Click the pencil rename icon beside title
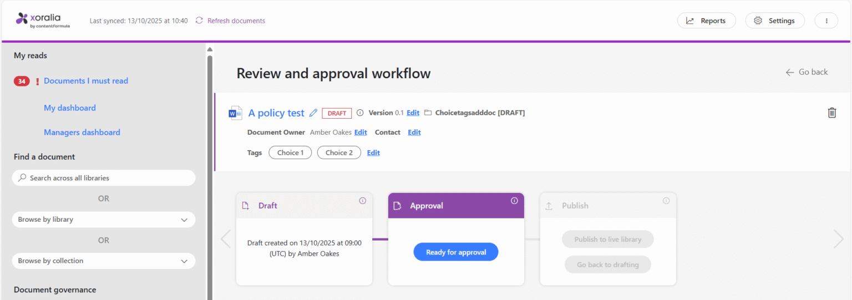The image size is (852, 300). [x=313, y=113]
